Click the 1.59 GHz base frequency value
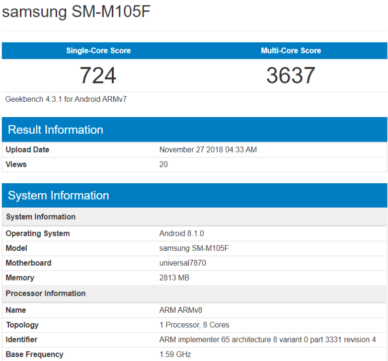The height and width of the screenshot is (361, 388). tap(175, 355)
